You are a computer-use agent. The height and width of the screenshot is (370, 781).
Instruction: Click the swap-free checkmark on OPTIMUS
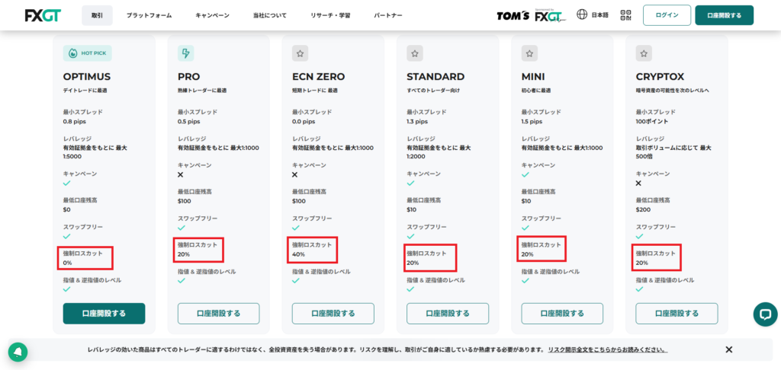(x=67, y=236)
